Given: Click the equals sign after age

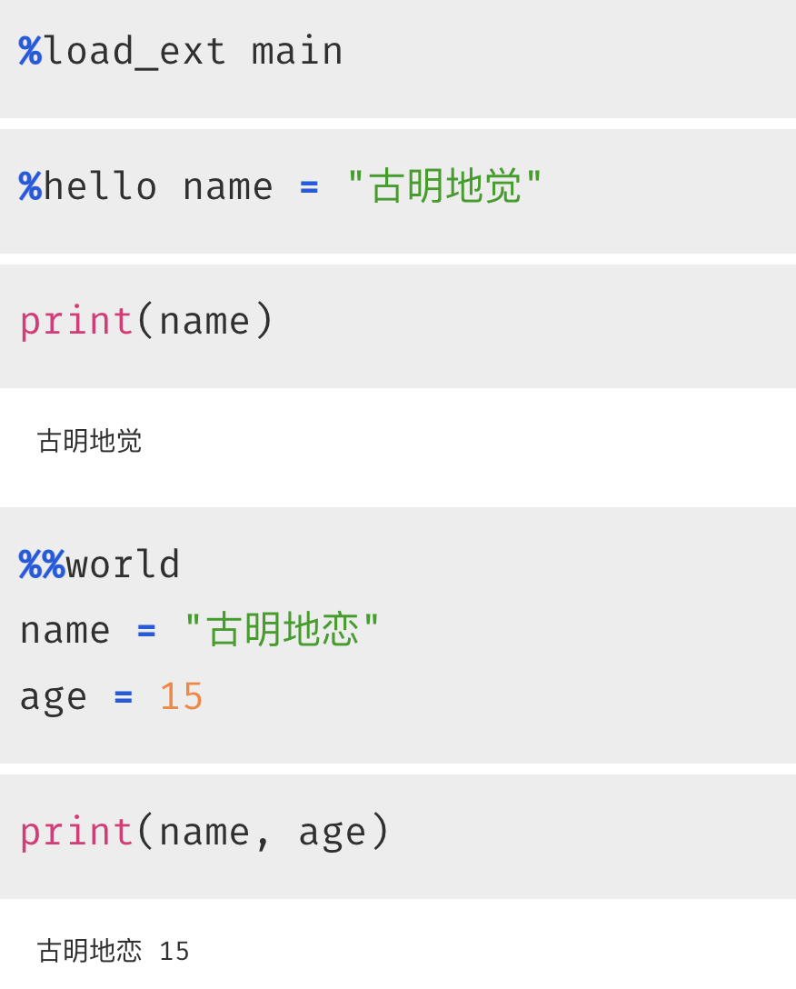Looking at the screenshot, I should [124, 697].
